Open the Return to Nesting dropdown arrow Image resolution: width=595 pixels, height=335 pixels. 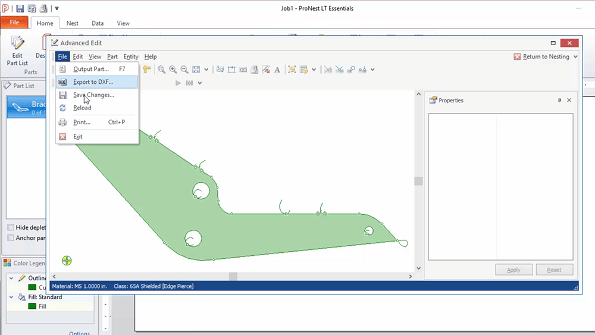click(x=575, y=57)
